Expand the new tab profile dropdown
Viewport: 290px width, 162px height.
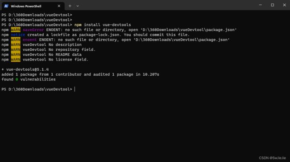78,6
